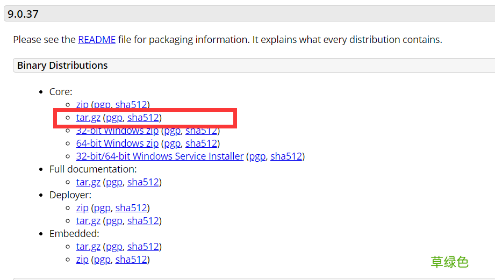
Task: Open sha512 for Embedded zip
Action: 131,260
